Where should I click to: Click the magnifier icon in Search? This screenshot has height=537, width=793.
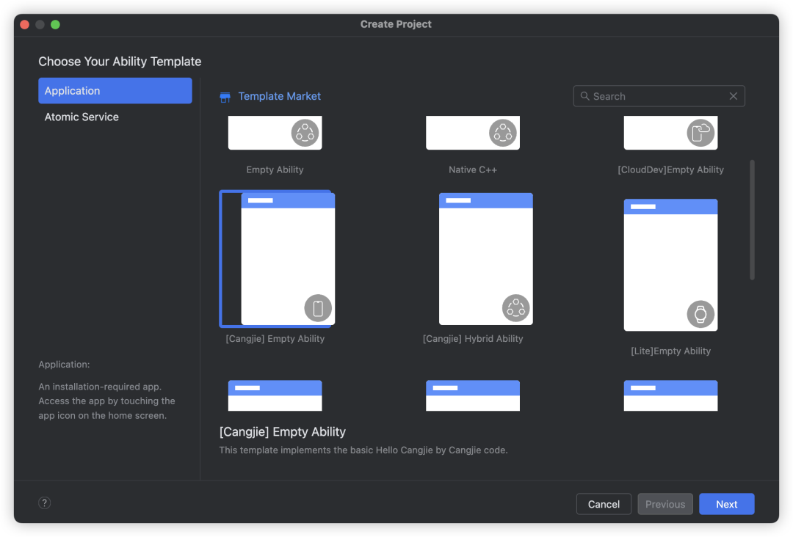584,96
